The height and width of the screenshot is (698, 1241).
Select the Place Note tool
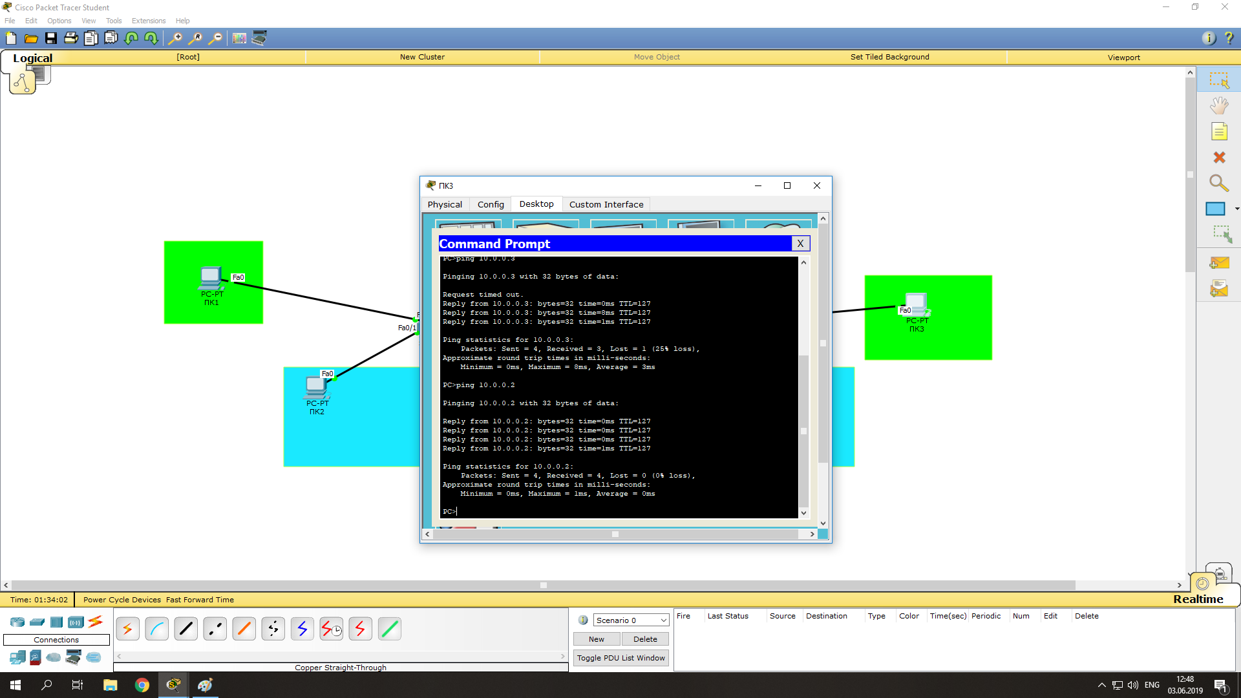[x=1219, y=132]
